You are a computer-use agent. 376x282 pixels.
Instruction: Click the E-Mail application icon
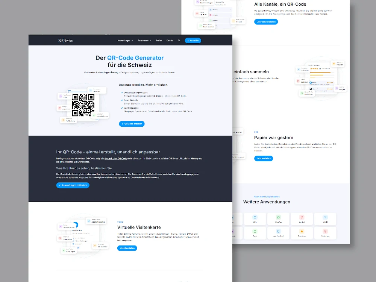click(255, 217)
